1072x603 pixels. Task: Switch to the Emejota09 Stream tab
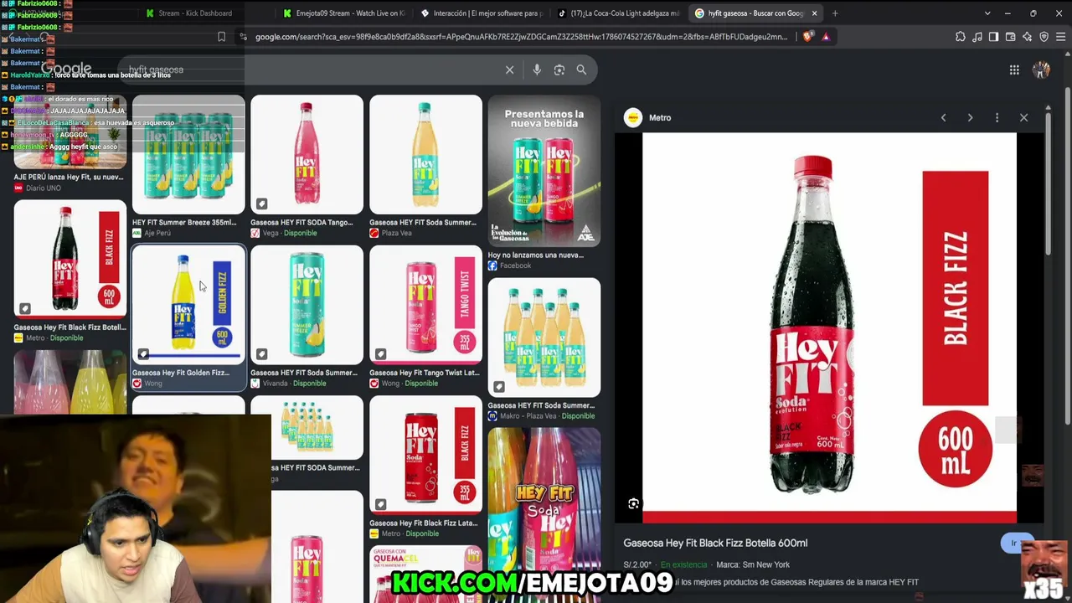[x=343, y=13]
